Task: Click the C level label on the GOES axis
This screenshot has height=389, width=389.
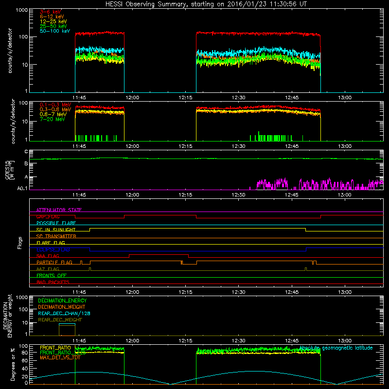Action: click(26, 152)
